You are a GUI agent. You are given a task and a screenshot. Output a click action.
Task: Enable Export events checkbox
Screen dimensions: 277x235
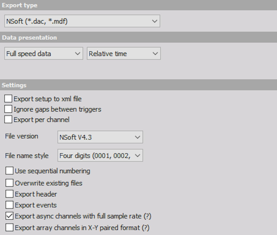(x=9, y=205)
